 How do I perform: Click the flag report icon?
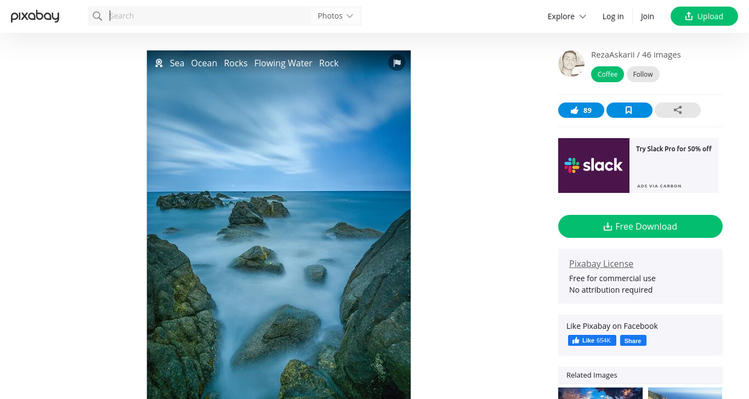click(397, 62)
